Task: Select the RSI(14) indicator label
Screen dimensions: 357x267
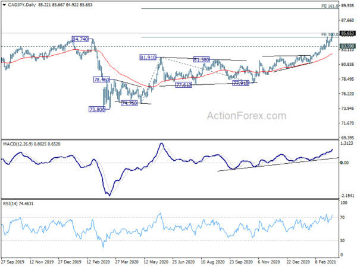Action: [x=10, y=204]
